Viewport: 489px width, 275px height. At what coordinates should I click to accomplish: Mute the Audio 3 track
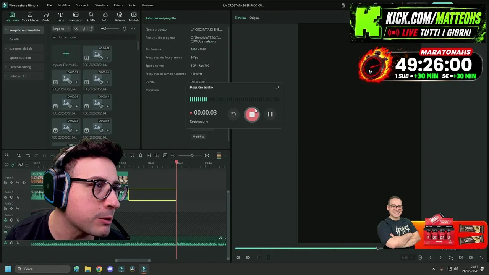tap(11, 220)
